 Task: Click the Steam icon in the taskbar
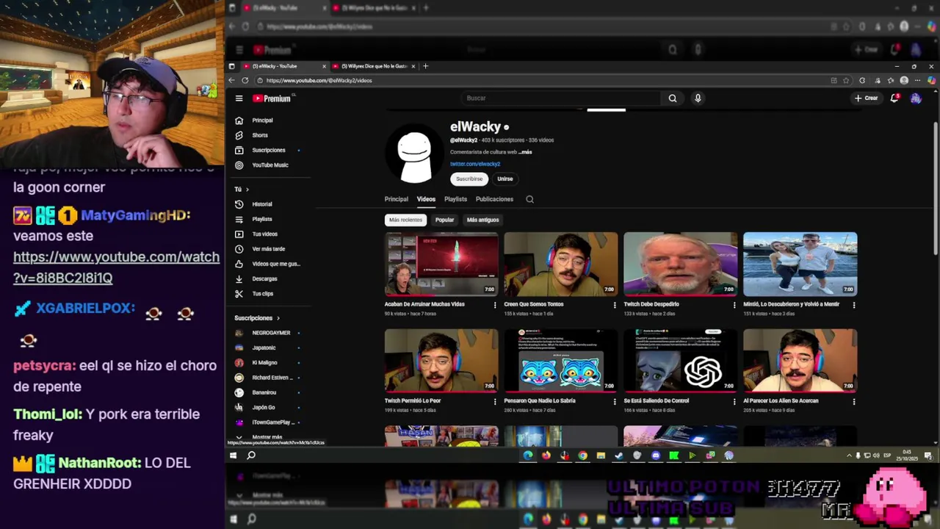(x=618, y=456)
